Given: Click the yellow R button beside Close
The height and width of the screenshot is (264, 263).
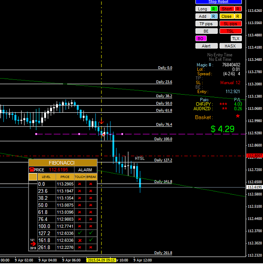Looking at the screenshot, I should [238, 16].
